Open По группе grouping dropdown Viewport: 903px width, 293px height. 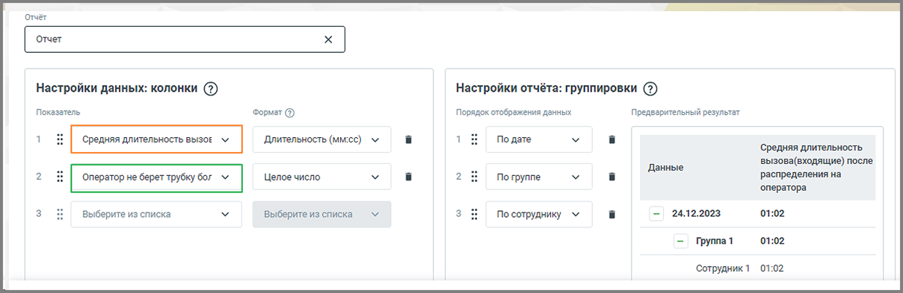[539, 177]
